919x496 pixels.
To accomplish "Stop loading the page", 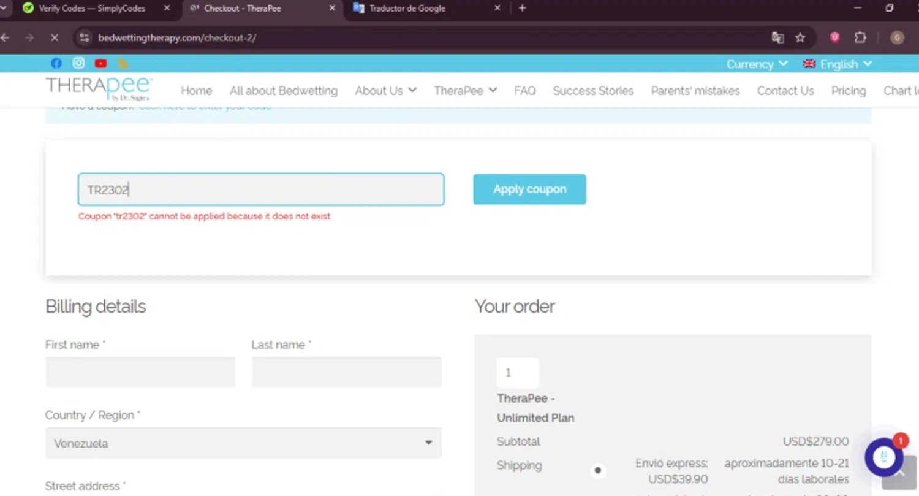I will 54,37.
